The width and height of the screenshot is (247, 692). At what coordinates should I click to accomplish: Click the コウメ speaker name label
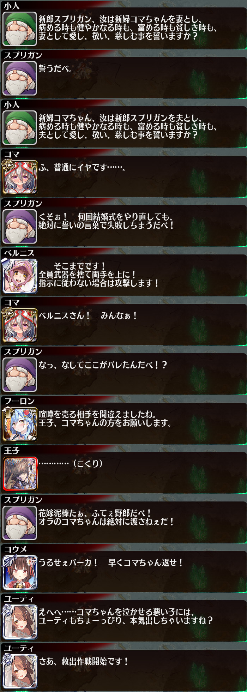tap(15, 549)
